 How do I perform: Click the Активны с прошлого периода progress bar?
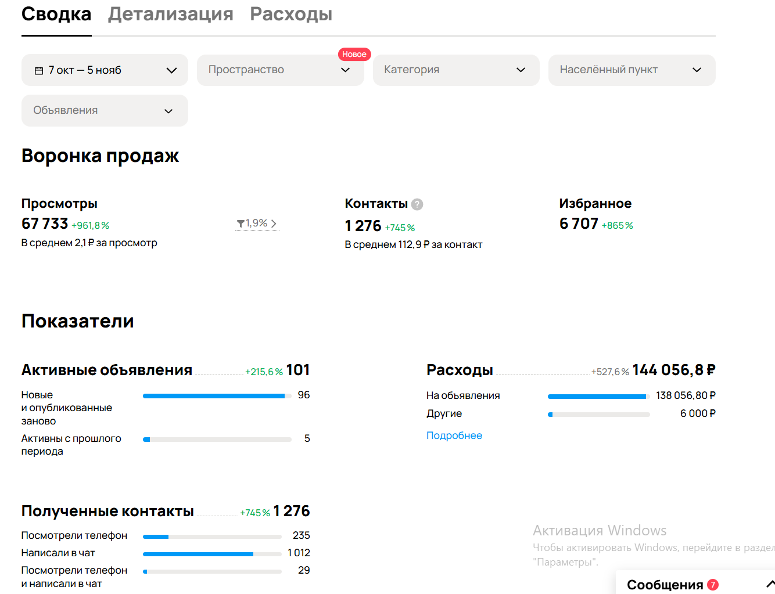pos(217,440)
